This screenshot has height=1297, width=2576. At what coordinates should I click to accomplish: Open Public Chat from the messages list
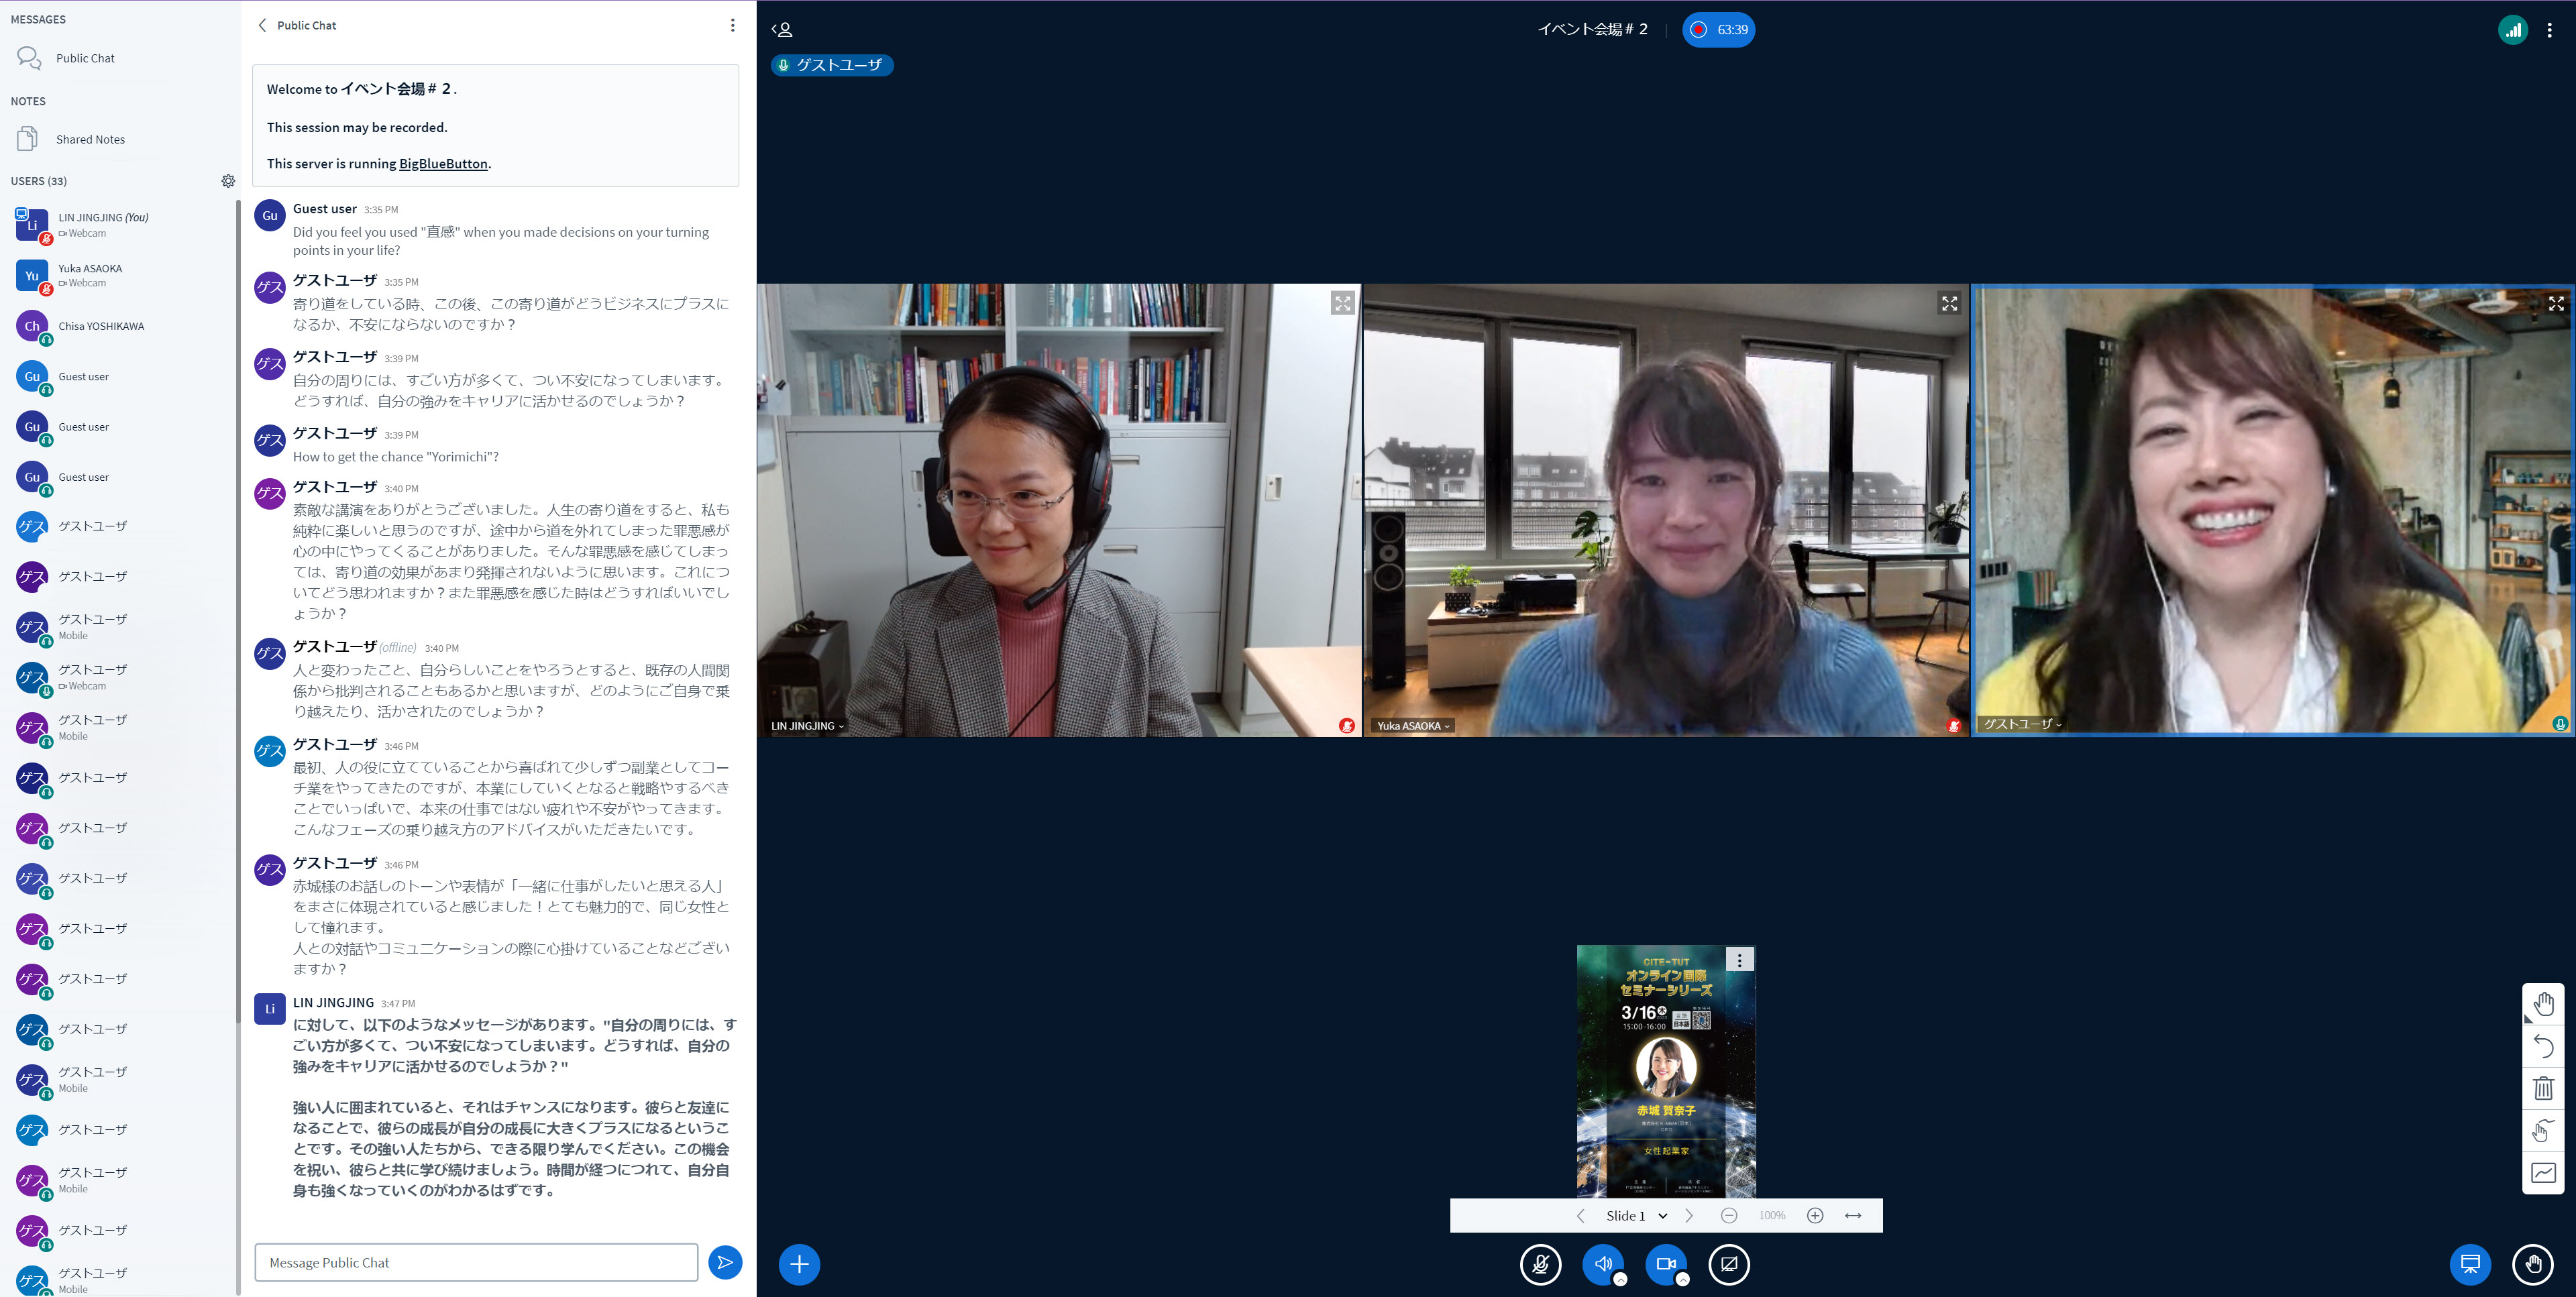[85, 57]
